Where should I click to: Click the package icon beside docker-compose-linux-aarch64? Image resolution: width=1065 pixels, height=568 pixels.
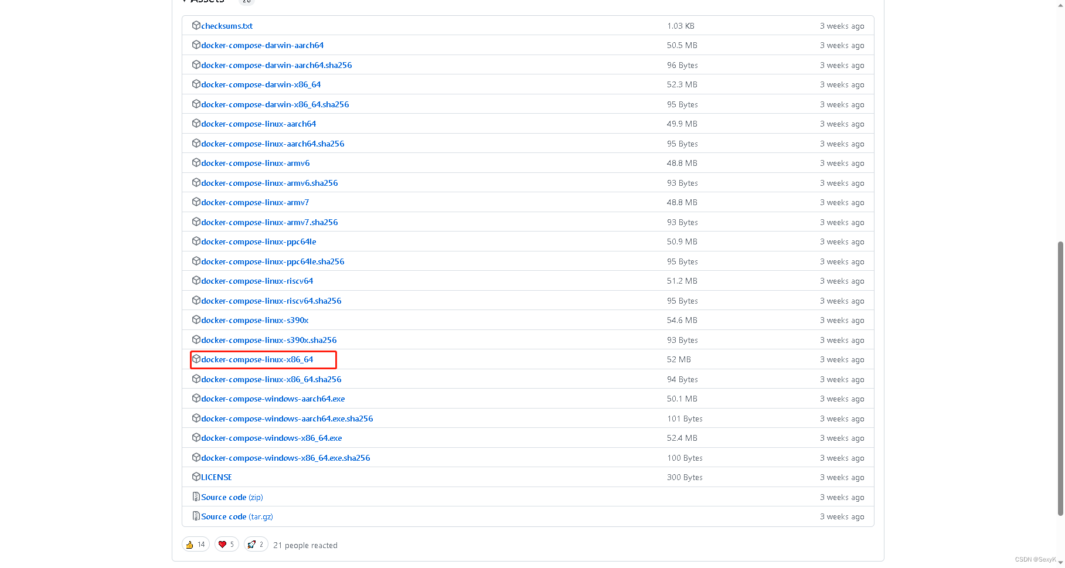196,123
